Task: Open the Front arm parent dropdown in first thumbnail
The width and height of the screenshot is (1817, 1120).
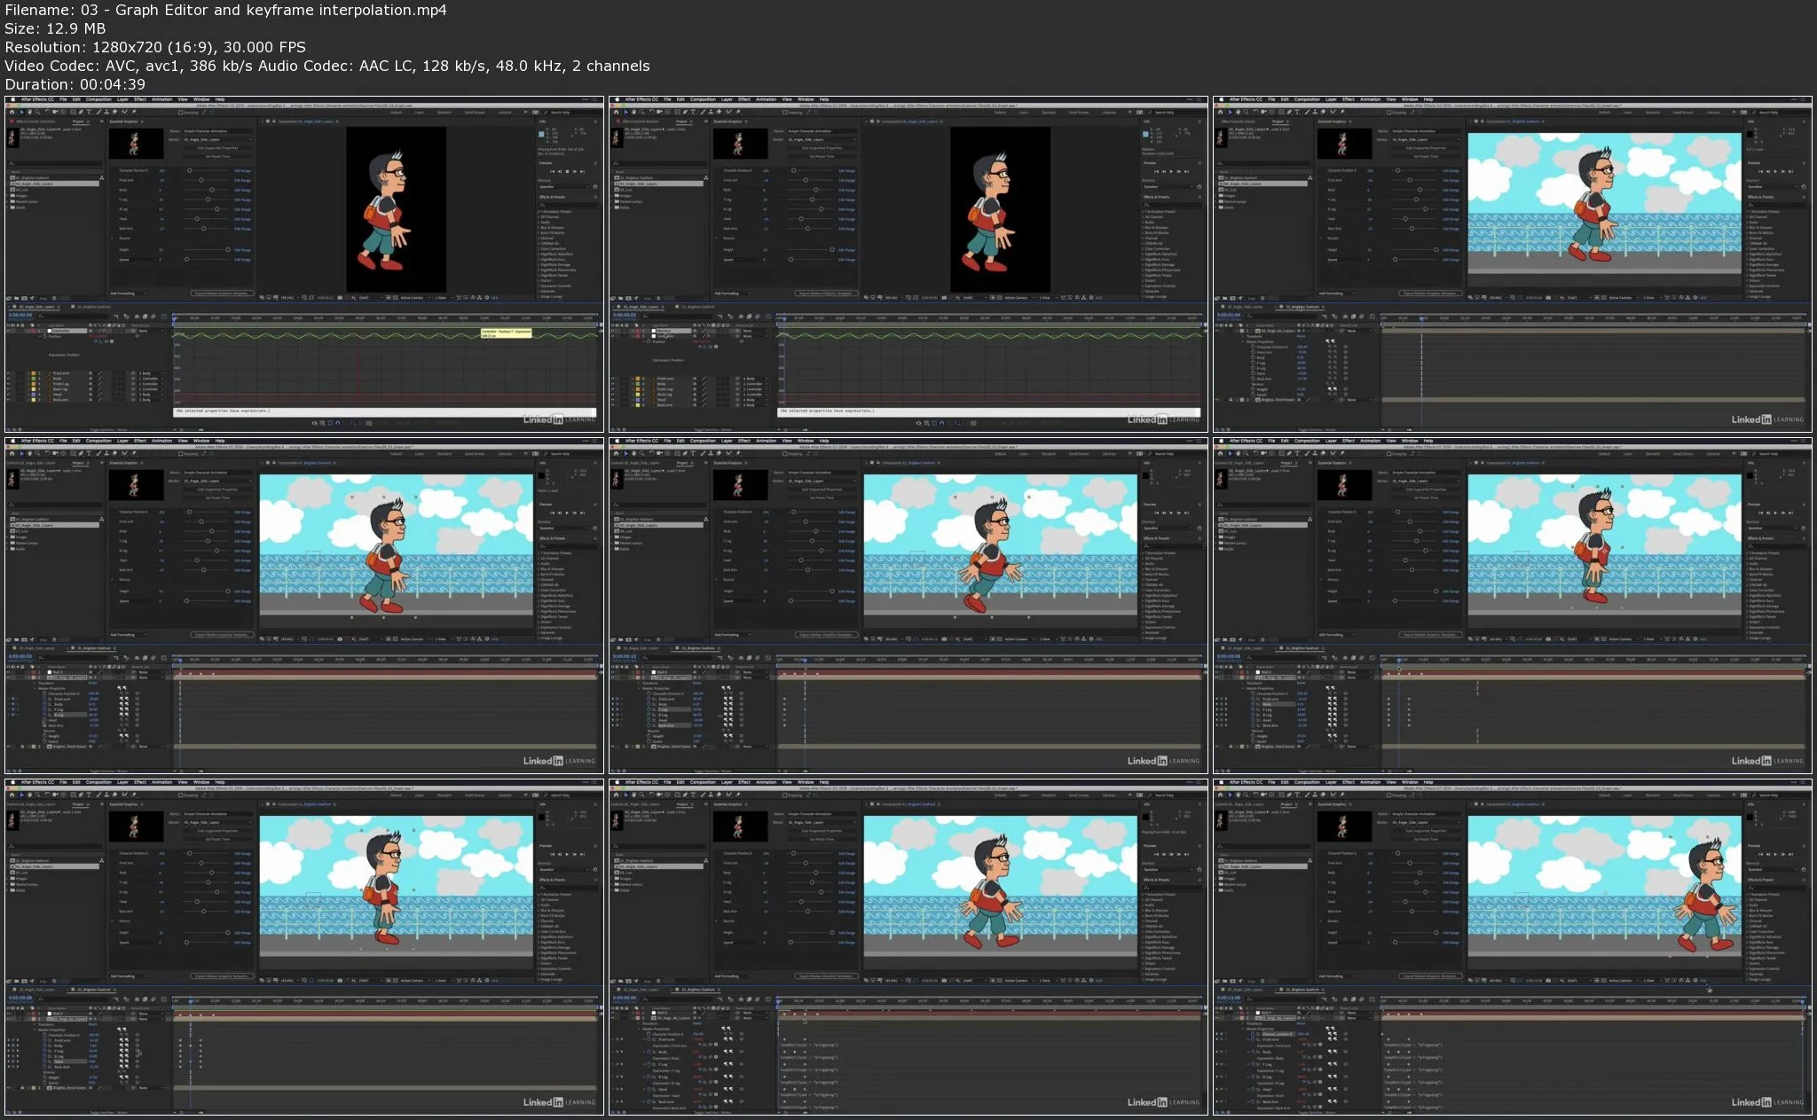Action: [x=149, y=373]
